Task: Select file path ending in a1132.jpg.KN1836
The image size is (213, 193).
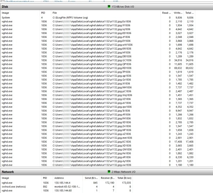Action: (x=92, y=49)
